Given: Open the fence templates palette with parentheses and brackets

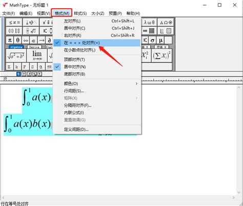Looking at the screenshot, I should [14, 31].
